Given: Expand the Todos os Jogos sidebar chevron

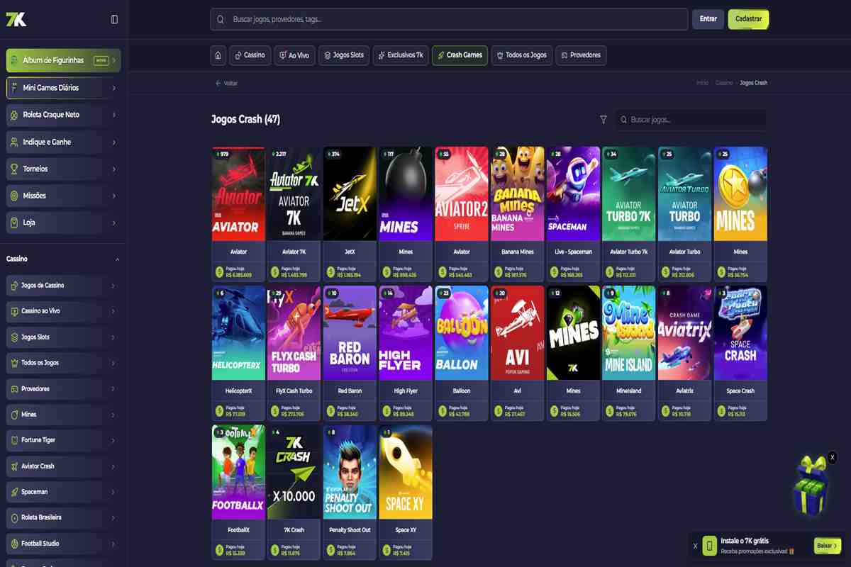Looking at the screenshot, I should (x=113, y=363).
